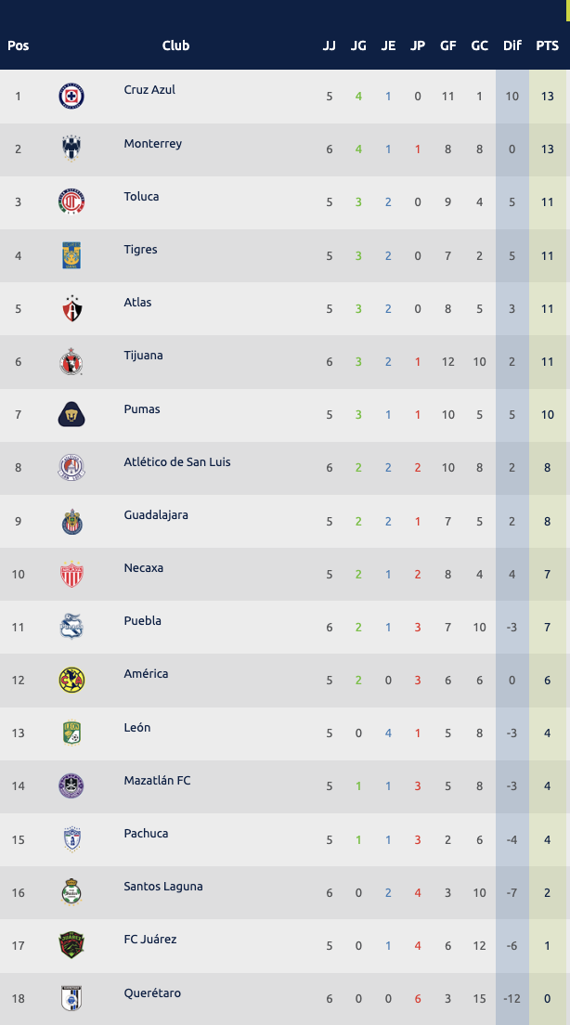The height and width of the screenshot is (1025, 570).
Task: Click the Cruz Azul team crest
Action: click(71, 96)
